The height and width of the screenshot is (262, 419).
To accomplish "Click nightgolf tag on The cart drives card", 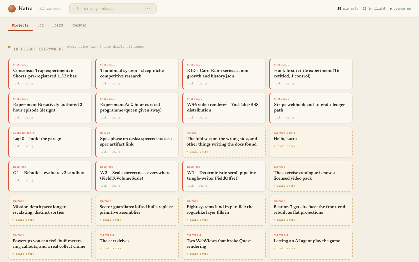I will 107,235.
